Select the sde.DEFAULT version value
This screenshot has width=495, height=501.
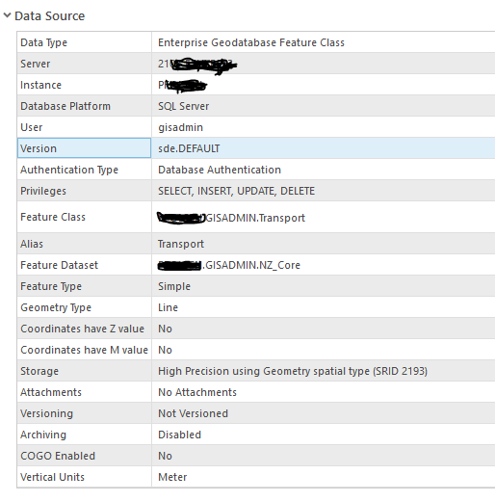tap(189, 148)
